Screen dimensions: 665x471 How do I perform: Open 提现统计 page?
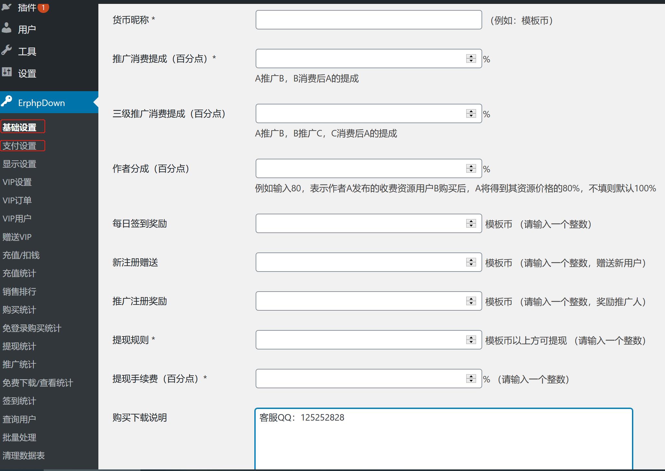click(19, 346)
